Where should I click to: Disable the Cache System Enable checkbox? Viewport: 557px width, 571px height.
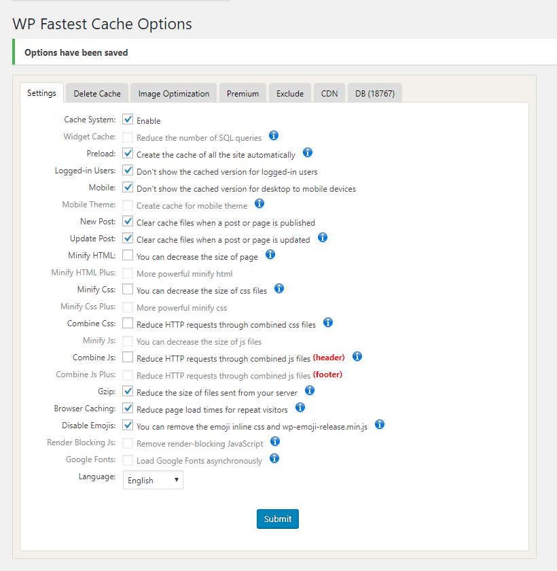click(x=128, y=119)
